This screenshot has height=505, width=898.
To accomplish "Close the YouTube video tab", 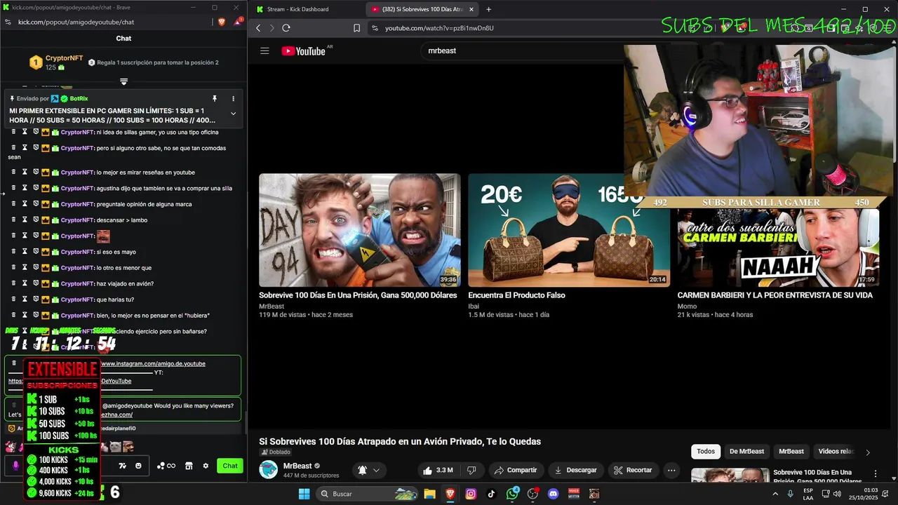I will coord(471,9).
